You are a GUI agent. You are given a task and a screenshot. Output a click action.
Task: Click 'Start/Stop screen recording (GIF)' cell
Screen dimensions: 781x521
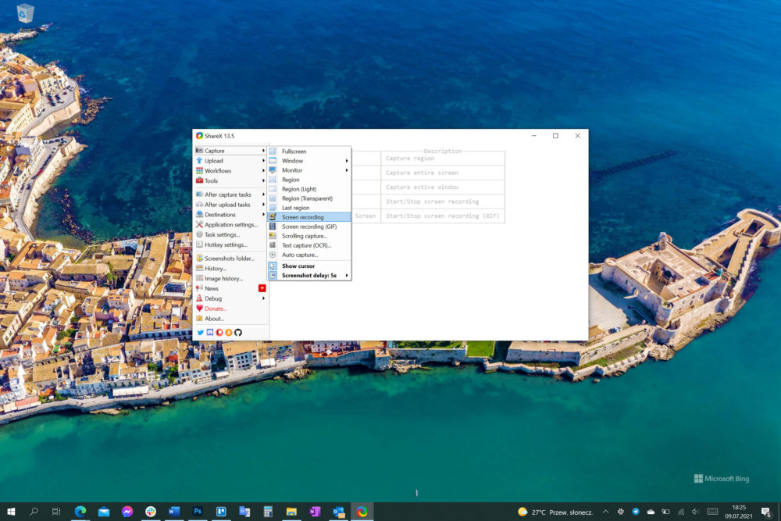point(443,216)
